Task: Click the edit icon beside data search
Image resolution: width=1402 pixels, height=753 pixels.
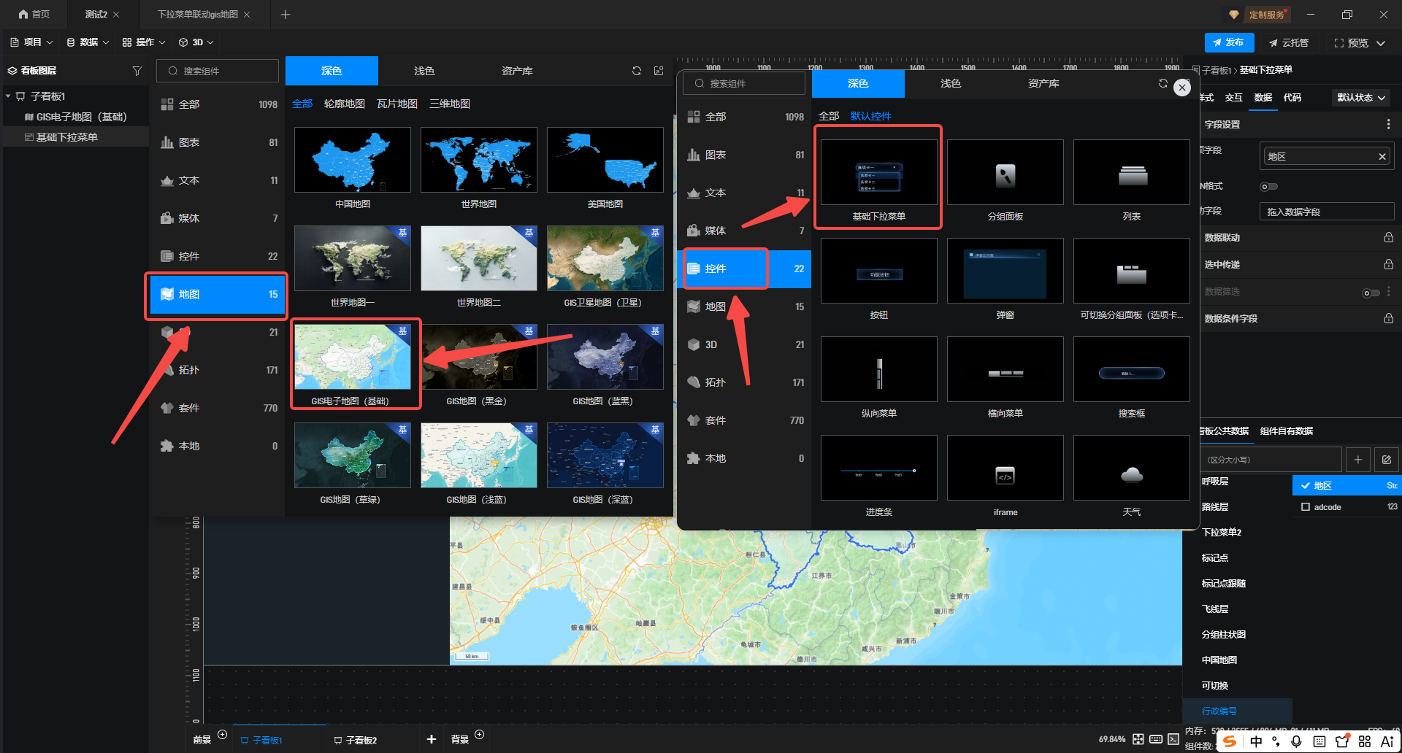Action: tap(1386, 460)
